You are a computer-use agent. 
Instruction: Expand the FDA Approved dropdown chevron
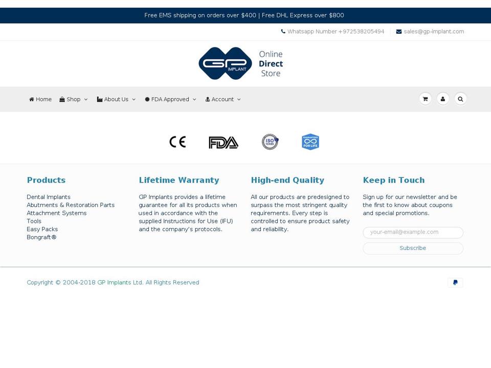click(194, 100)
